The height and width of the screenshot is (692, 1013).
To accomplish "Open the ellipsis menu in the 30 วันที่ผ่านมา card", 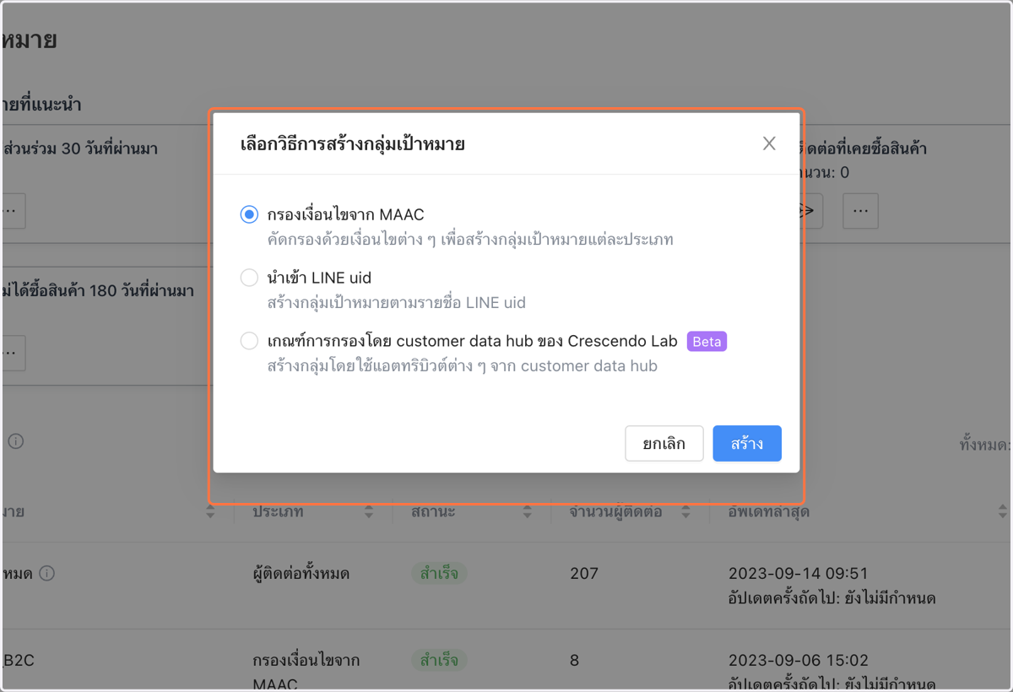I will coord(12,211).
